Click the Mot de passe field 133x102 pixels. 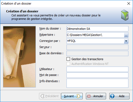(97, 75)
